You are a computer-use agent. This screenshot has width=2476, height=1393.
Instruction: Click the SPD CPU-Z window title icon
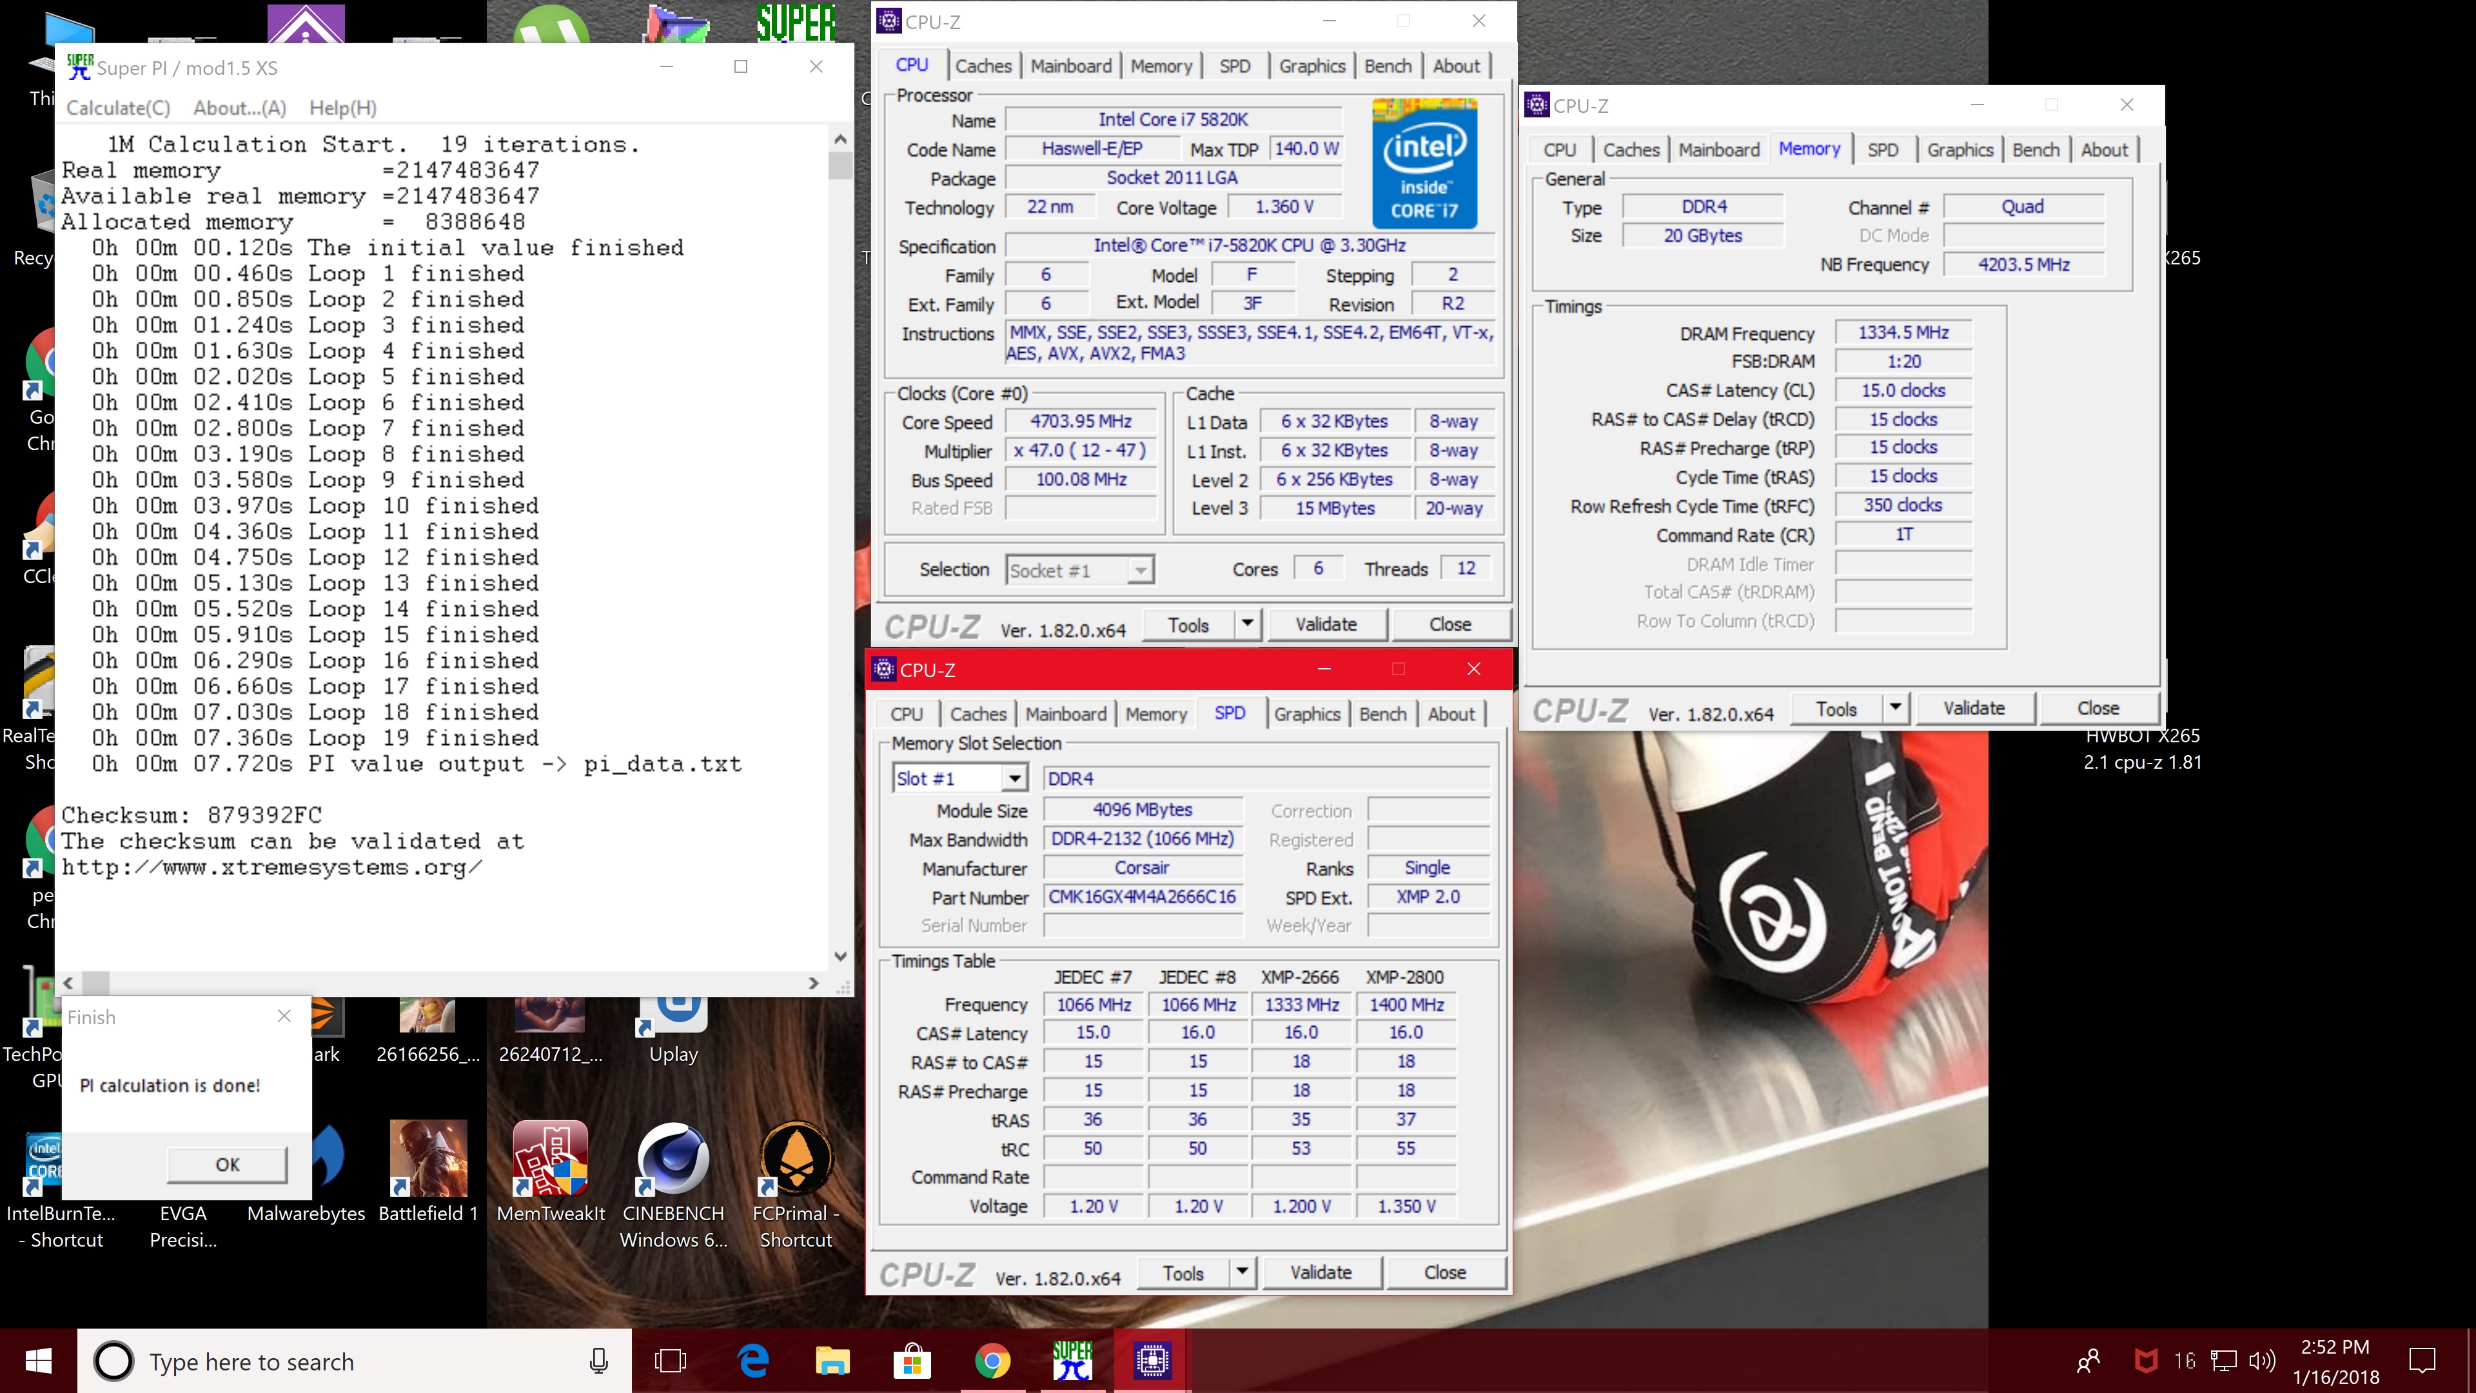pos(884,669)
